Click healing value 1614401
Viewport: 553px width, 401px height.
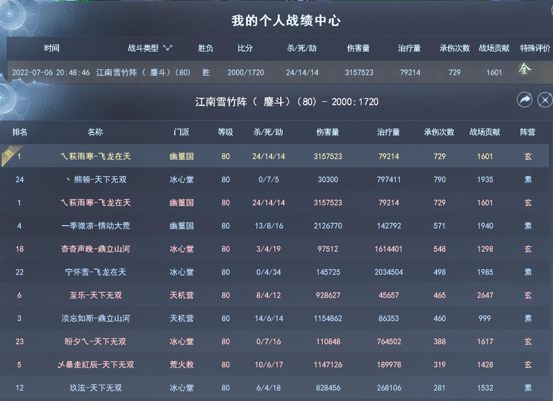389,249
